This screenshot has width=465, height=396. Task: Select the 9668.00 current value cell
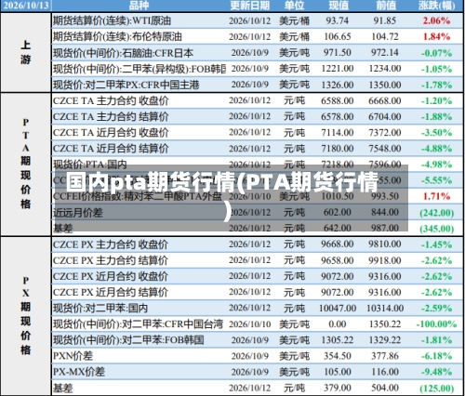click(x=338, y=244)
